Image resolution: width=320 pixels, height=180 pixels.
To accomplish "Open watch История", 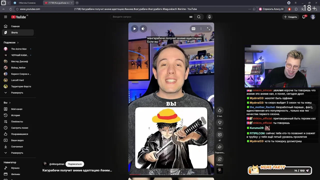I will pos(17,115).
